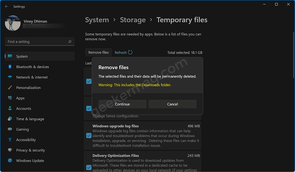The width and height of the screenshot is (295, 172).
Task: Click the circular Refresh arrow icon
Action: tap(130, 52)
